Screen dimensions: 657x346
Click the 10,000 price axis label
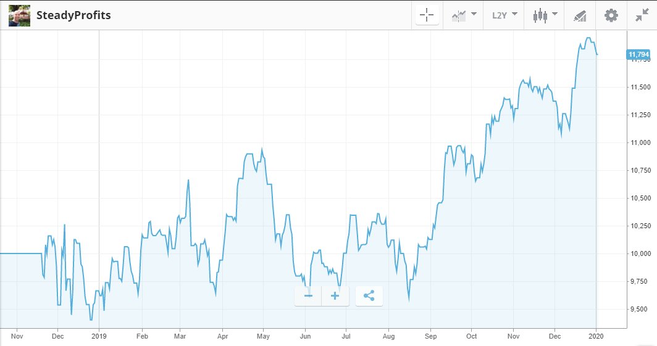(x=641, y=253)
